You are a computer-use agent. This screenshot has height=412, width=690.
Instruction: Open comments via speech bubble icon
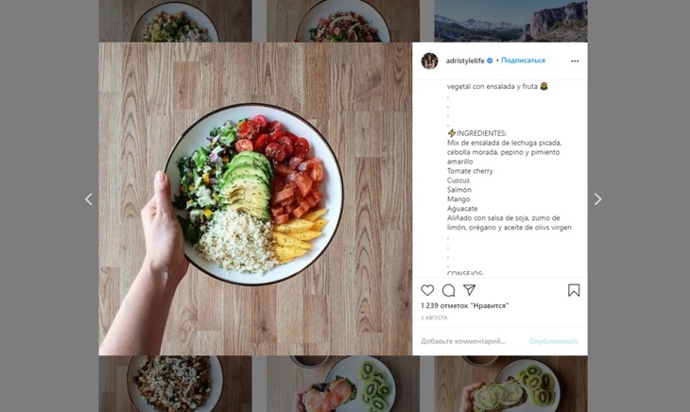coord(448,290)
